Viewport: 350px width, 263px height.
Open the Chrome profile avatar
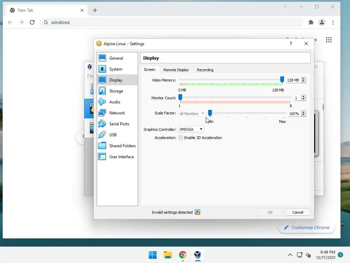click(x=322, y=22)
